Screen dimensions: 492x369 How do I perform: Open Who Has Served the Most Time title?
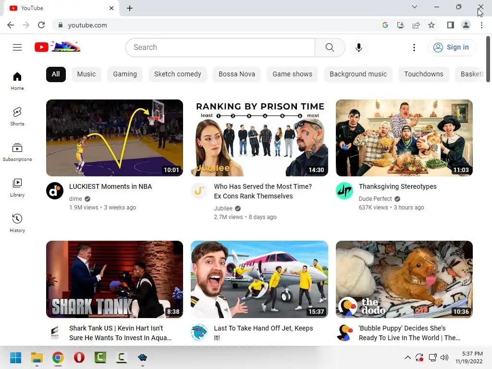(263, 191)
